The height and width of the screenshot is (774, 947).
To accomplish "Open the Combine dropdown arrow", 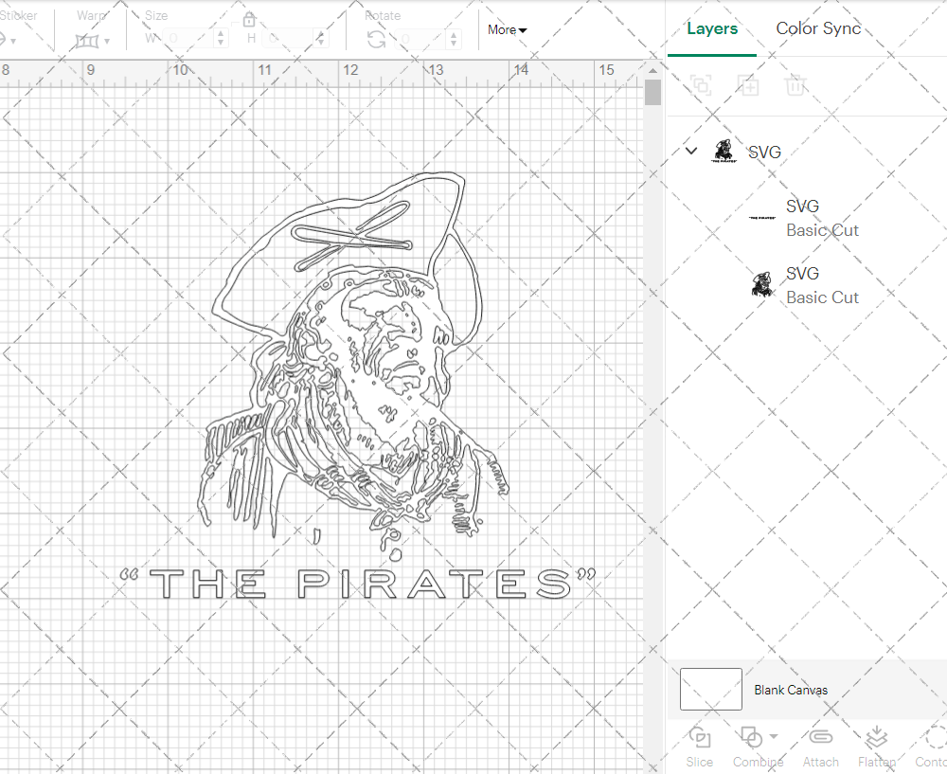I will pyautogui.click(x=774, y=736).
